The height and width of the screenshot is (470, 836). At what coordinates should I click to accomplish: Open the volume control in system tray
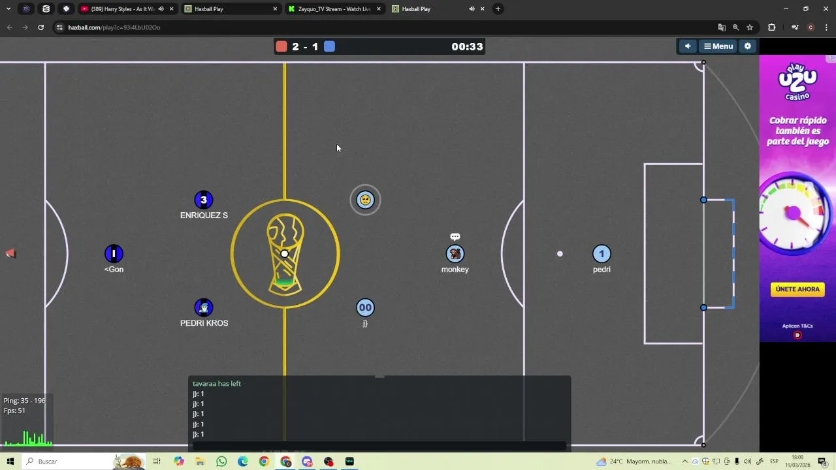click(747, 462)
